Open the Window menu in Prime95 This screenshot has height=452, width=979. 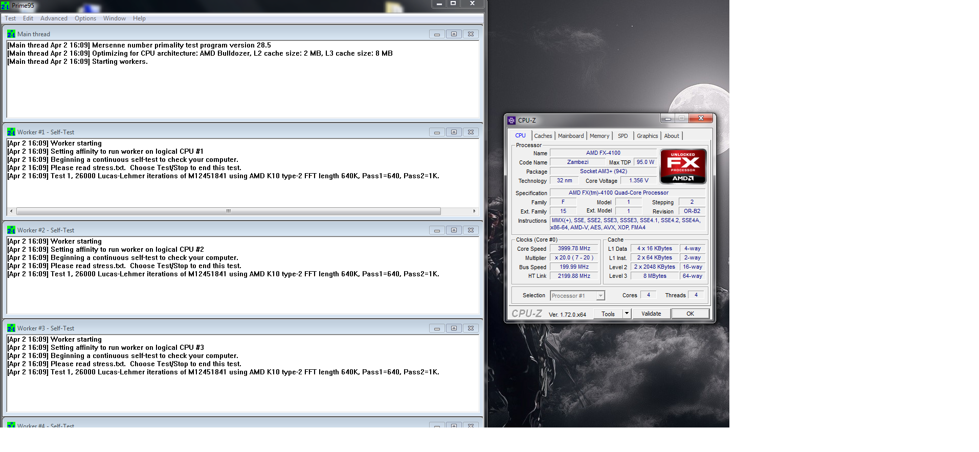click(x=115, y=18)
